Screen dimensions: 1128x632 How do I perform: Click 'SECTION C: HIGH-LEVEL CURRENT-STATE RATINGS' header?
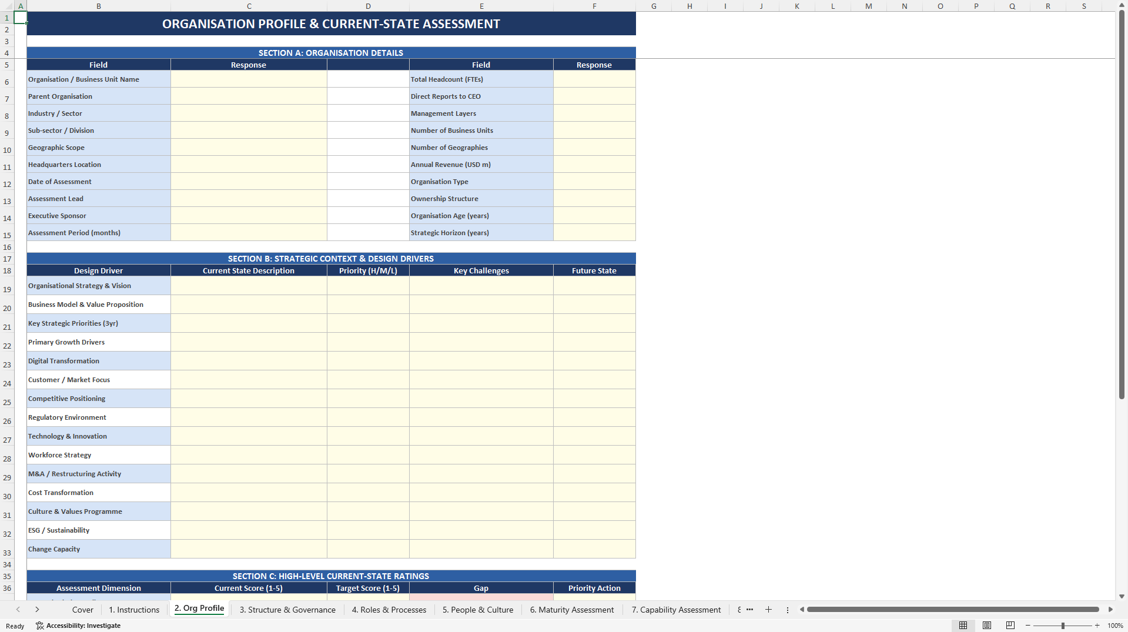pyautogui.click(x=331, y=576)
